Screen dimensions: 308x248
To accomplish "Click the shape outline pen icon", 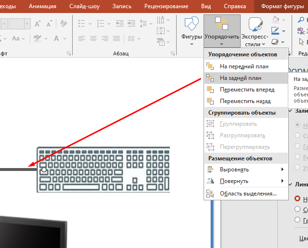I will tap(275, 31).
